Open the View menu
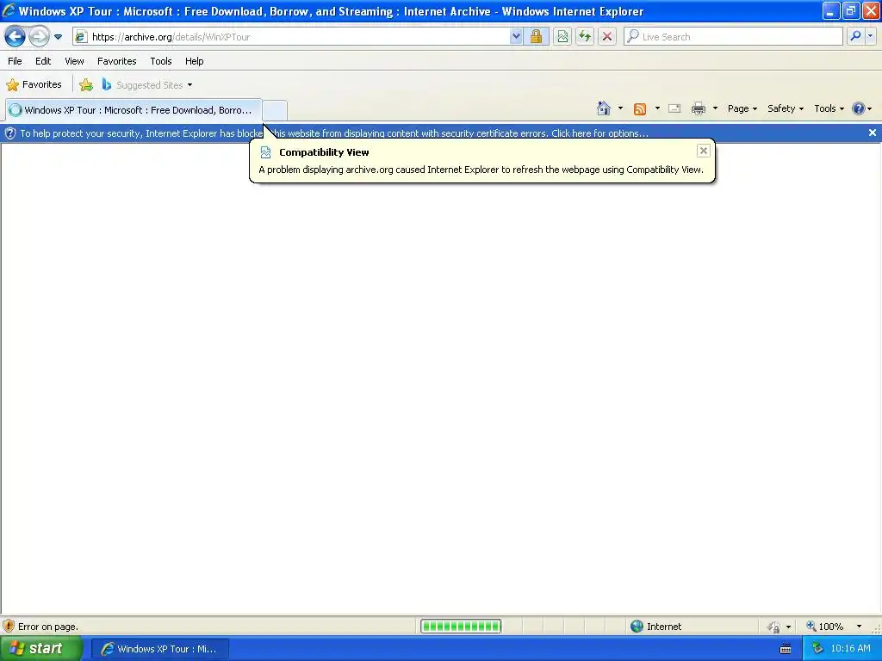Screen dimensions: 882x661 coord(74,61)
